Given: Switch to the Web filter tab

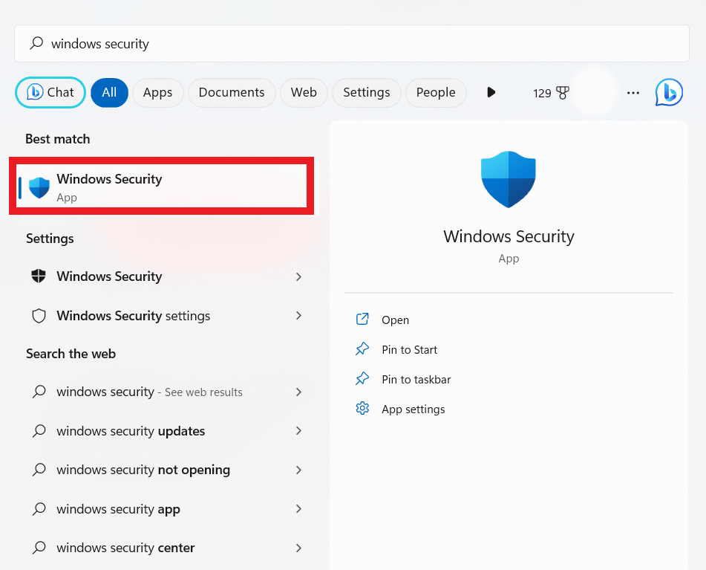Looking at the screenshot, I should click(304, 92).
